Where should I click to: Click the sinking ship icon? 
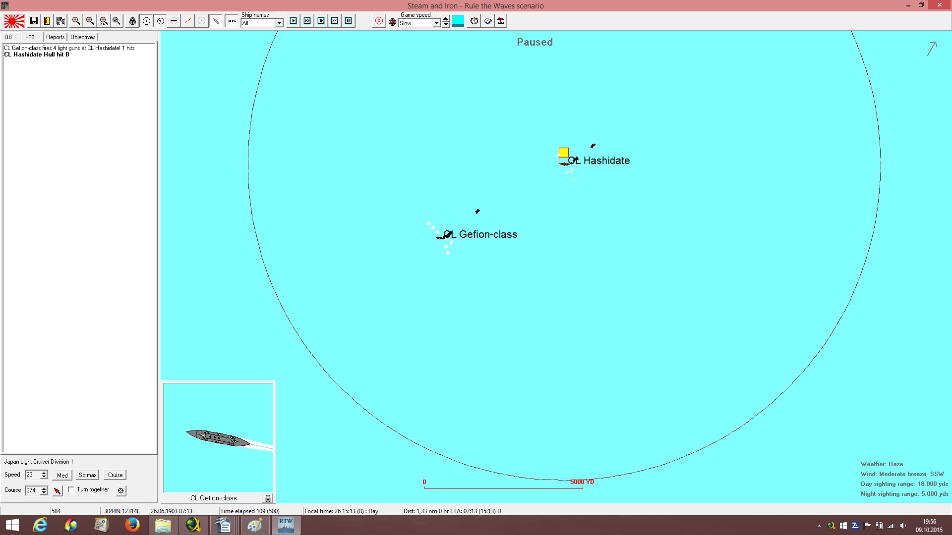point(501,21)
